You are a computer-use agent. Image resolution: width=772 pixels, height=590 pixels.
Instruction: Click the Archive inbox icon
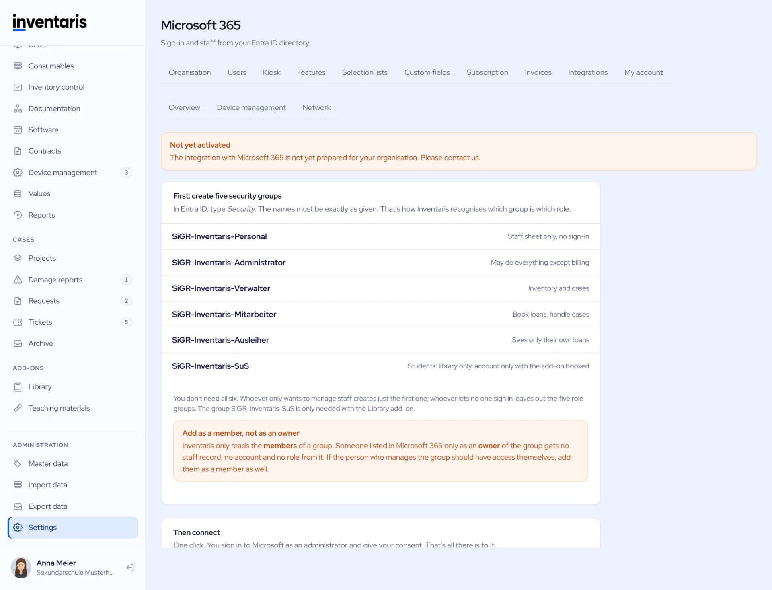tap(18, 343)
